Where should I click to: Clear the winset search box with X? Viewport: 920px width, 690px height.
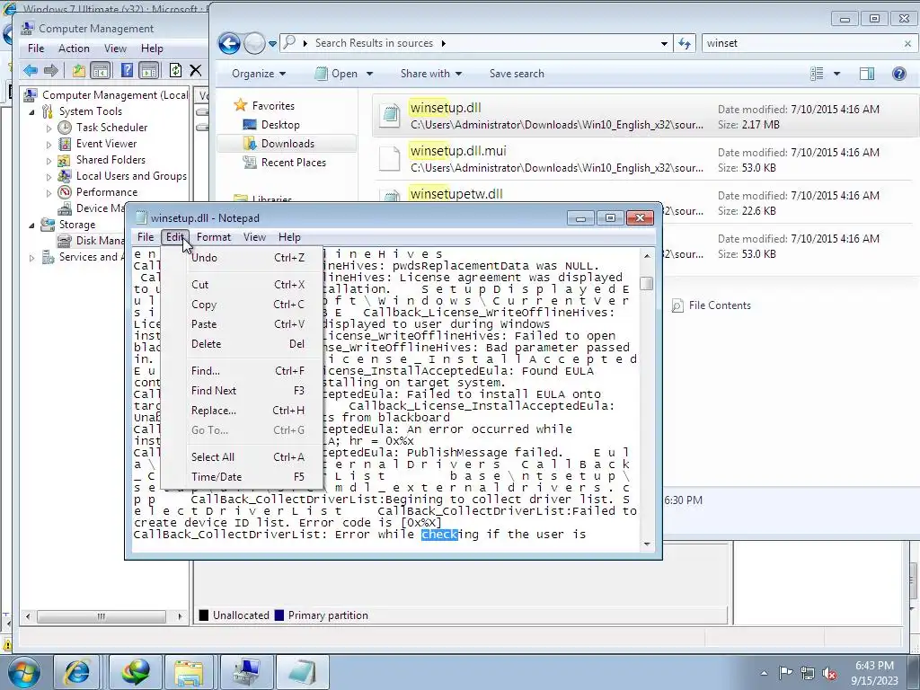[x=907, y=43]
